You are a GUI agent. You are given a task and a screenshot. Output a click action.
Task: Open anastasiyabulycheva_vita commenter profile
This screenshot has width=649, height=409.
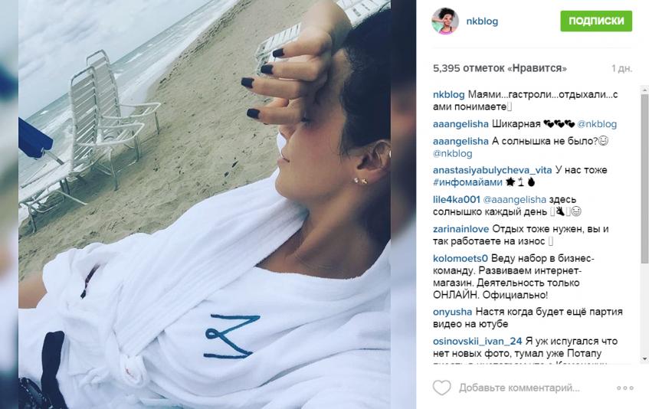pyautogui.click(x=492, y=170)
